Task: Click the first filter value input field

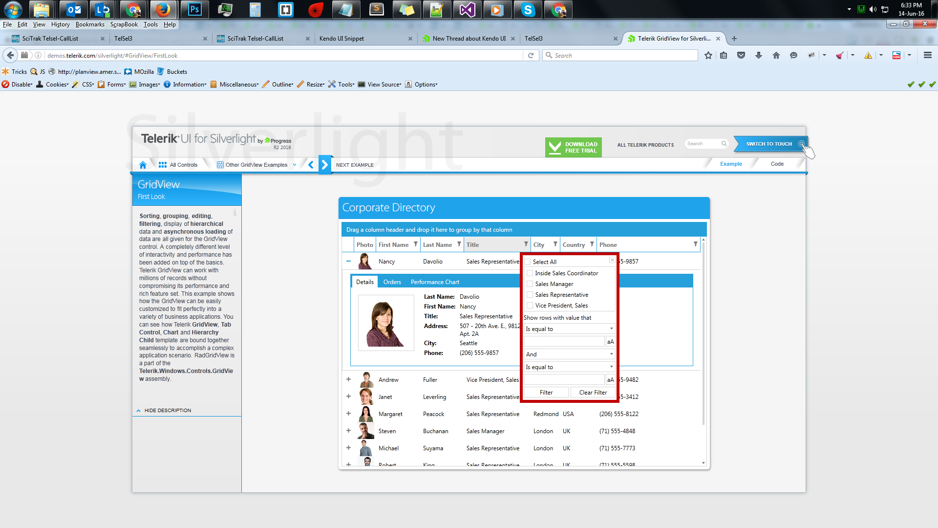Action: tap(564, 341)
